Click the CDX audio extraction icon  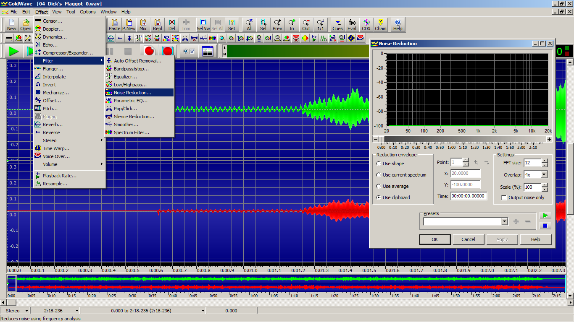pyautogui.click(x=366, y=25)
